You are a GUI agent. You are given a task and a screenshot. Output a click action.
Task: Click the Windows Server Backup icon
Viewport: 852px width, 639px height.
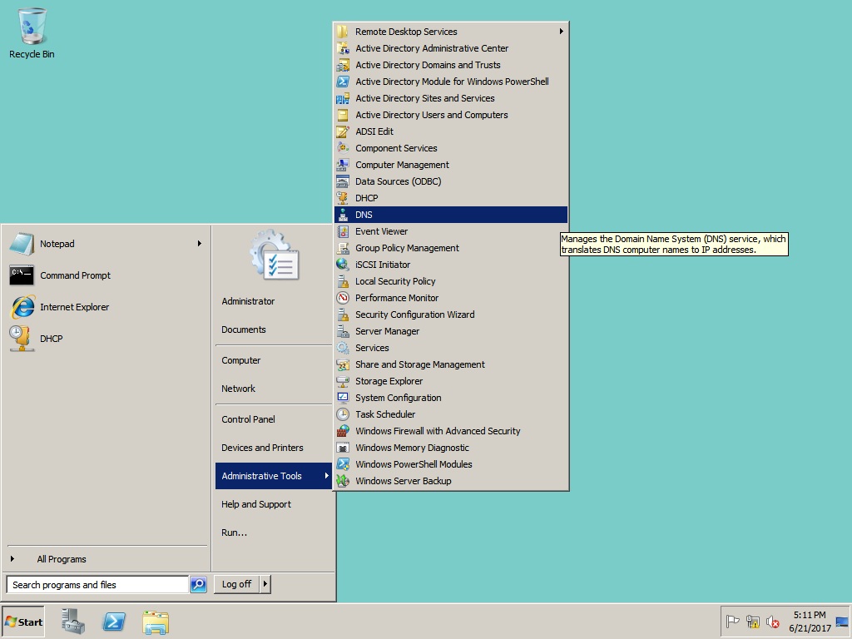click(x=342, y=481)
